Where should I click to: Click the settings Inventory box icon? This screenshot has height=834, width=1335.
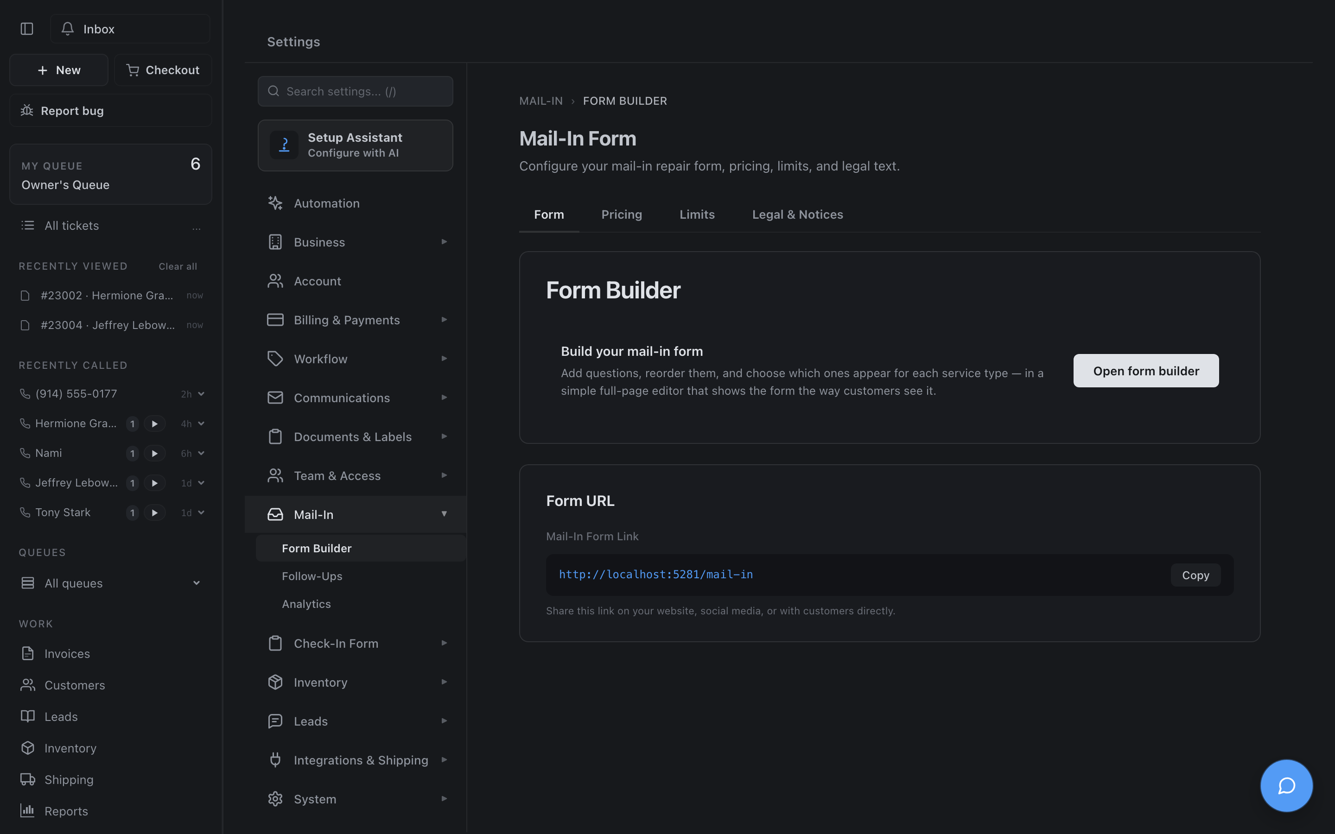[x=275, y=682]
